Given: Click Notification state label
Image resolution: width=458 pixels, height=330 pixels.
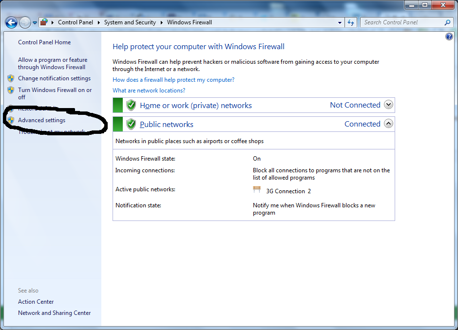Looking at the screenshot, I should pyautogui.click(x=138, y=205).
